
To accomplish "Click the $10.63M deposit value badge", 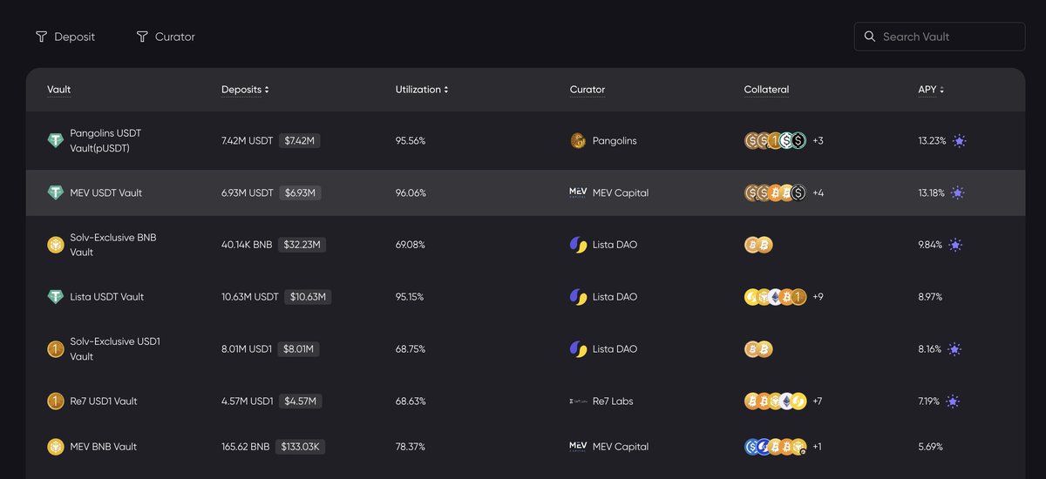I will point(308,297).
